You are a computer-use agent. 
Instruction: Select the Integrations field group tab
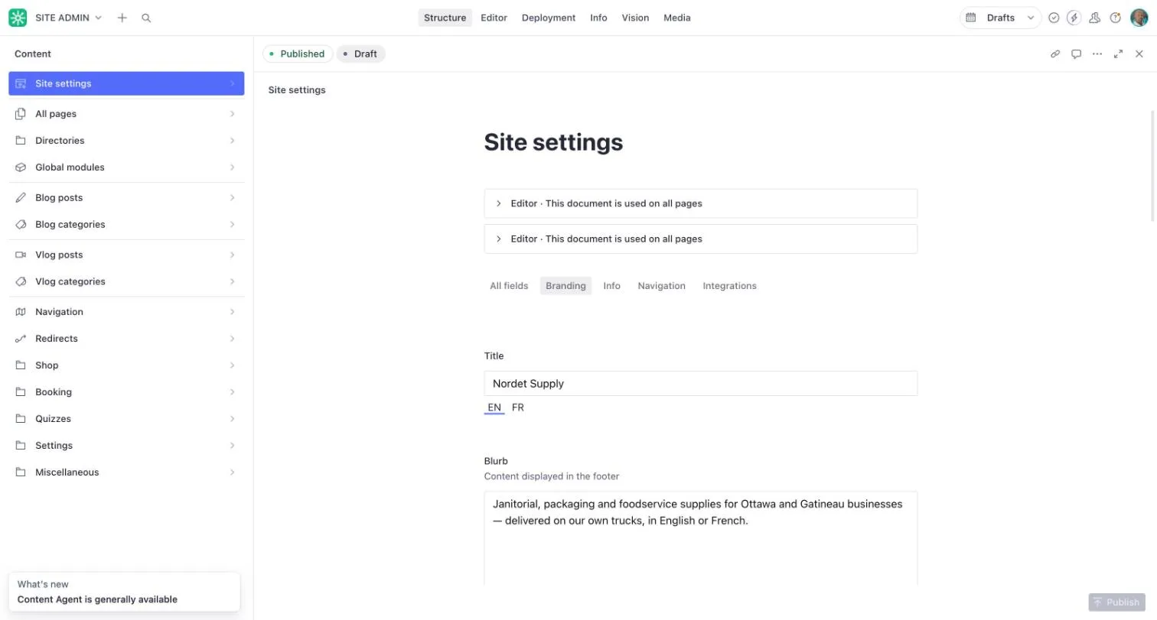click(729, 286)
